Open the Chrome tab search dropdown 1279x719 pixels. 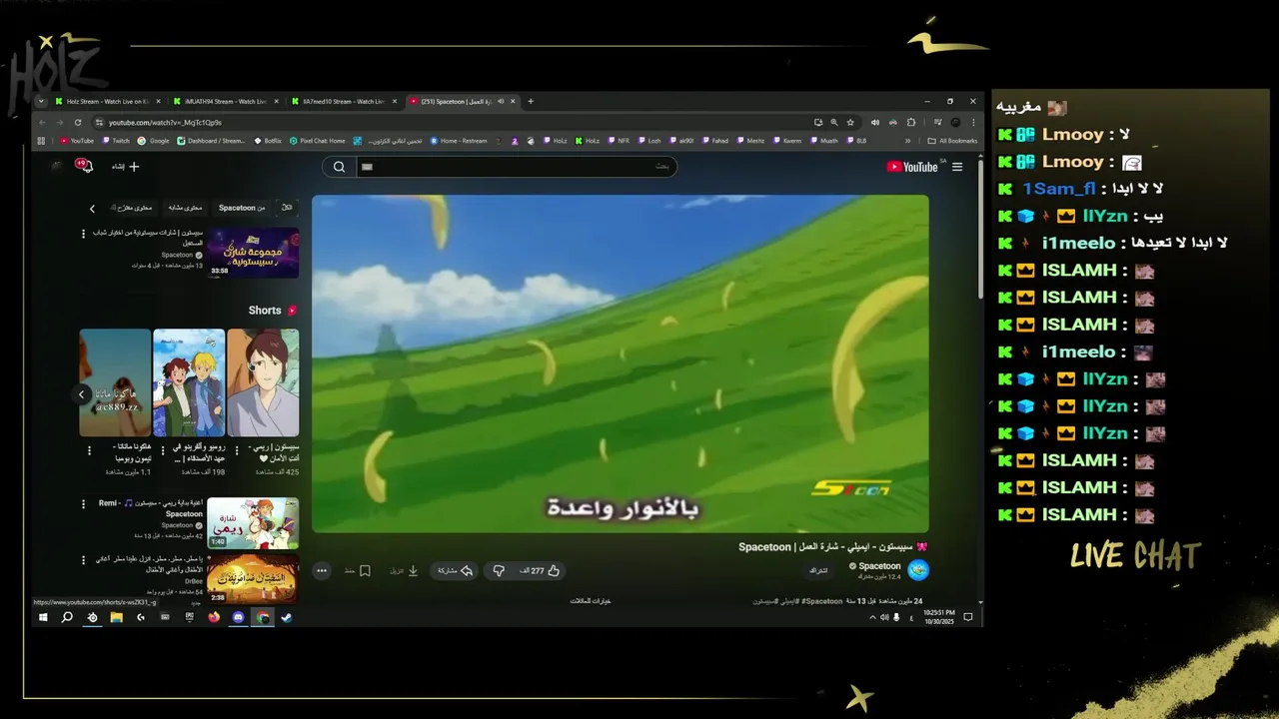coord(41,101)
